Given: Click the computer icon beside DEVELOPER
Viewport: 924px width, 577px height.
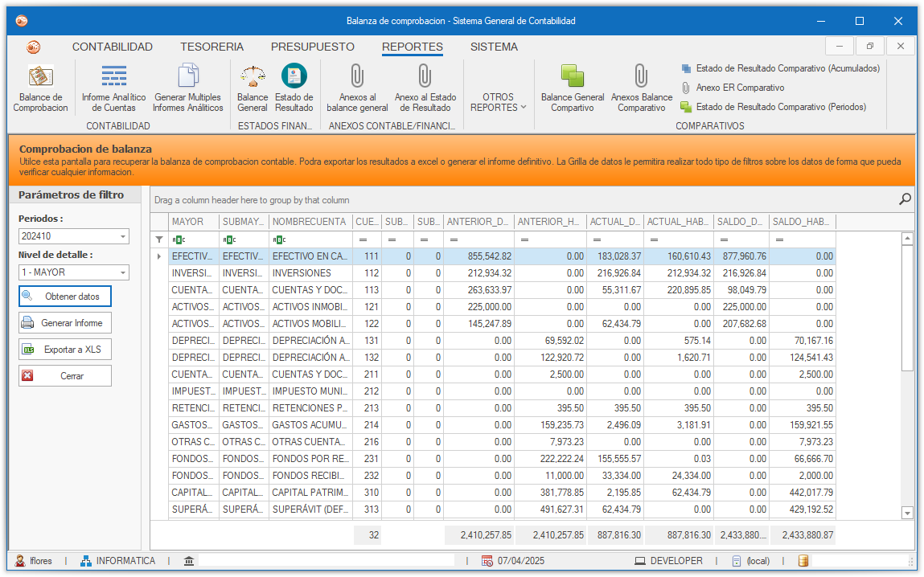Looking at the screenshot, I should tap(640, 561).
